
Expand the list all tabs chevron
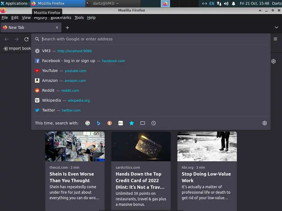pyautogui.click(x=276, y=27)
